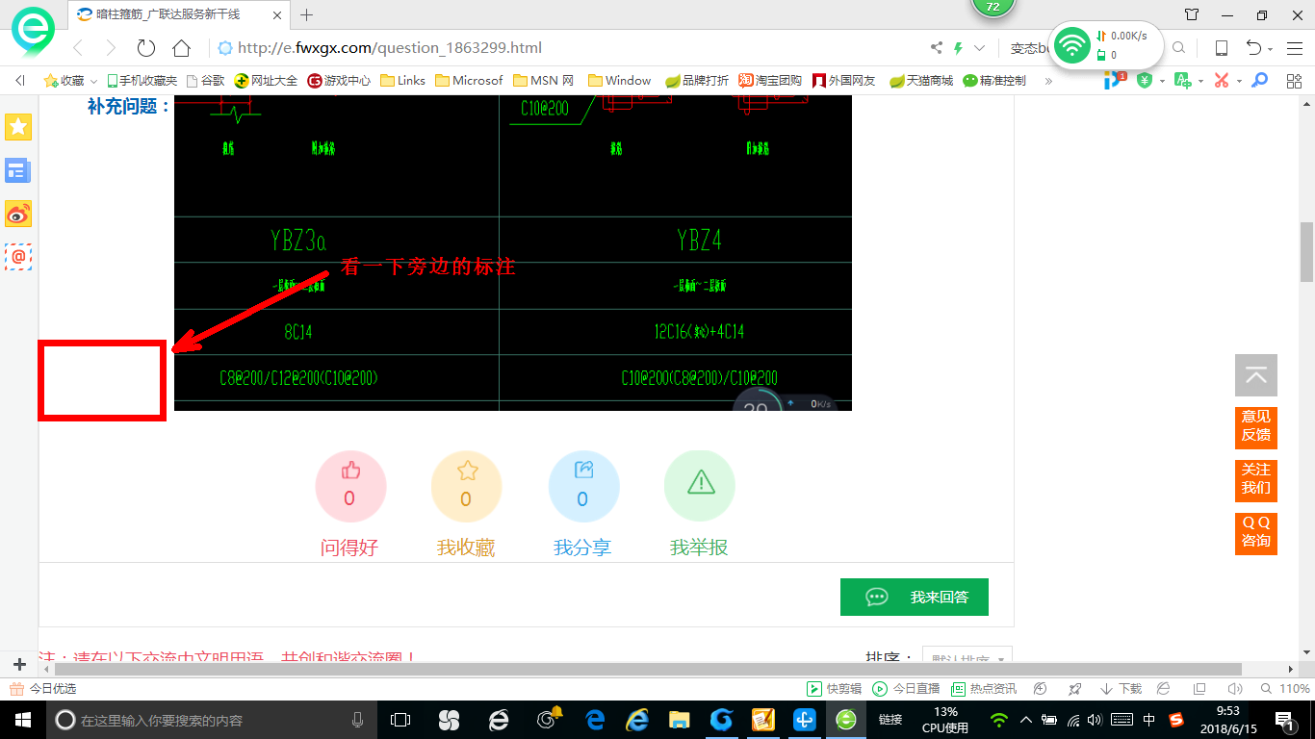Toggle the split window status bar icon
Viewport: 1315px width, 739px height.
click(x=1199, y=689)
